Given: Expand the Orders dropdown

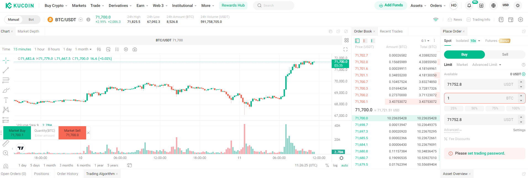Looking at the screenshot, I should (x=438, y=6).
